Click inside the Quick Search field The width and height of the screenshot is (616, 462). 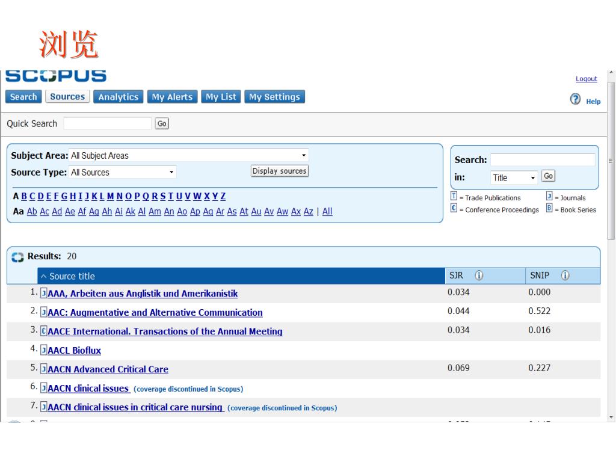108,123
